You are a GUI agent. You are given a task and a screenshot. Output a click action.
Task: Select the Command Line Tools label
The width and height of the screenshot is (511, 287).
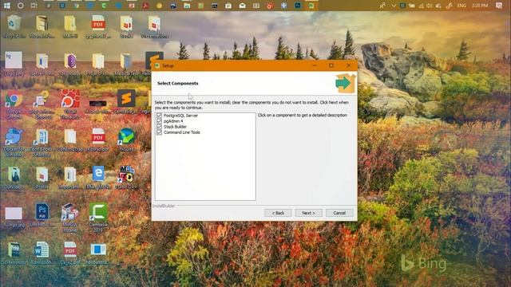click(182, 132)
